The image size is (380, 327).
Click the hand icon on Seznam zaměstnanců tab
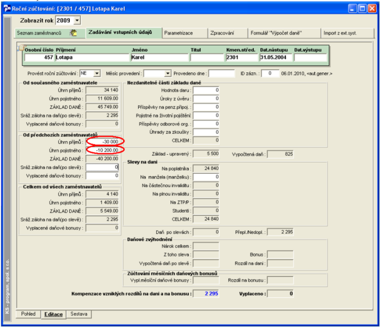73,33
